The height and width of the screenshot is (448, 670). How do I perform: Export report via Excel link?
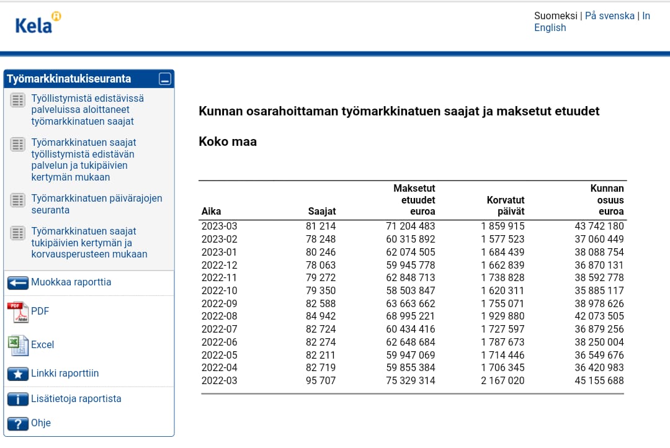(x=43, y=344)
